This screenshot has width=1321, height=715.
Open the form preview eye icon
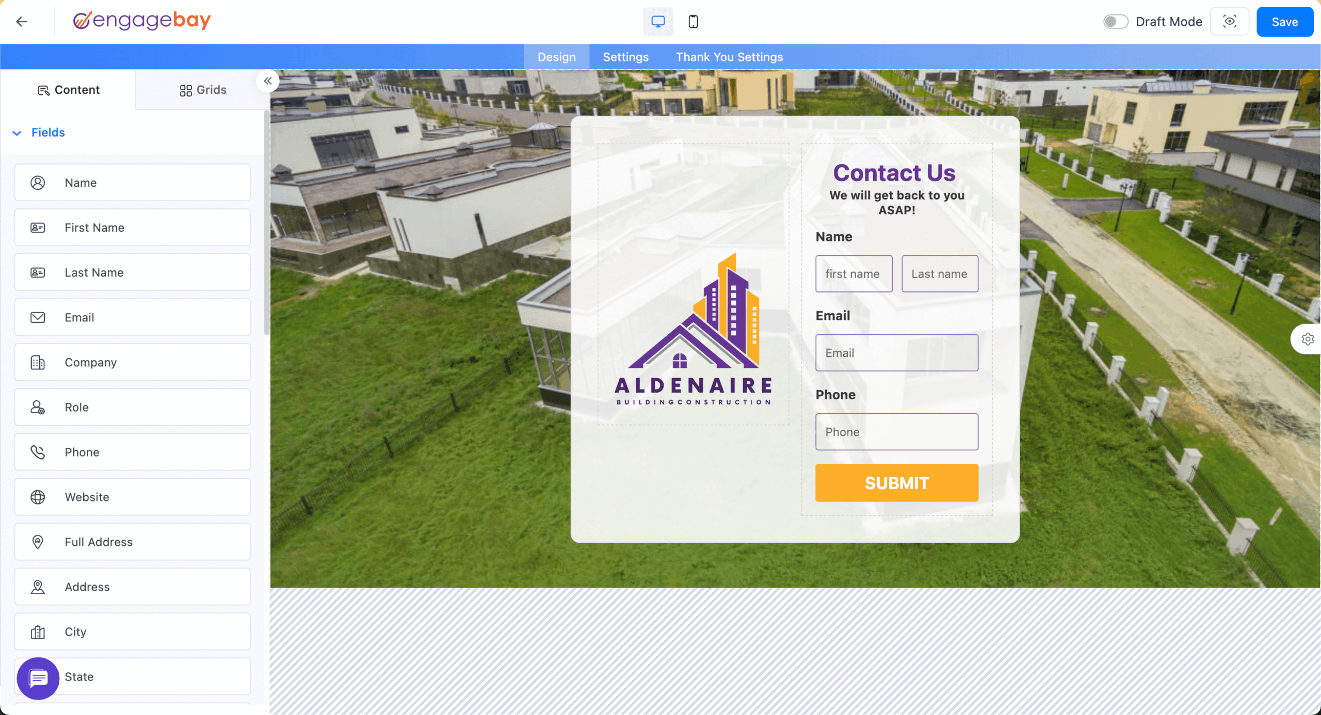(1230, 22)
